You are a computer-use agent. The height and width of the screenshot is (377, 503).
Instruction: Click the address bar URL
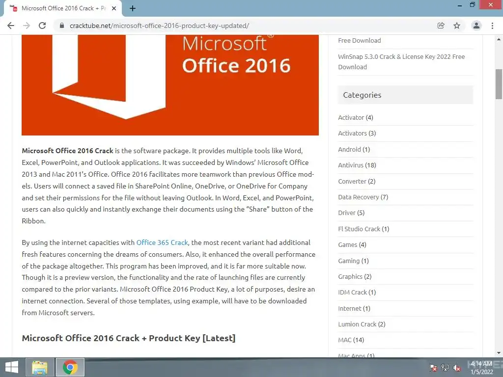pos(159,26)
